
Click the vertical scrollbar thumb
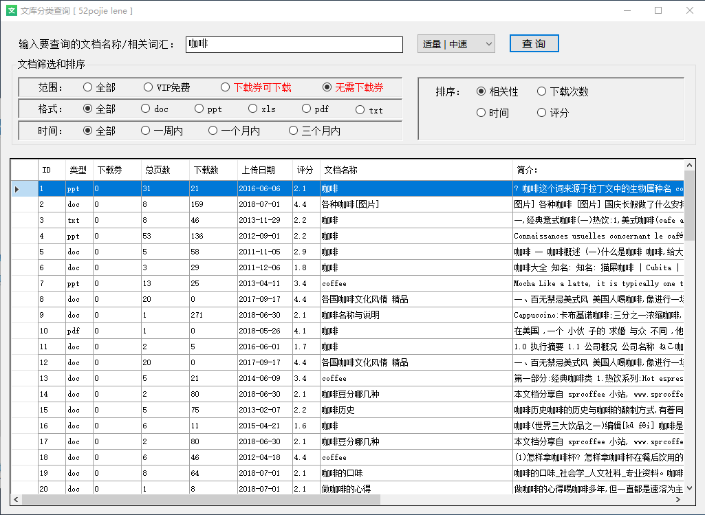click(690, 206)
